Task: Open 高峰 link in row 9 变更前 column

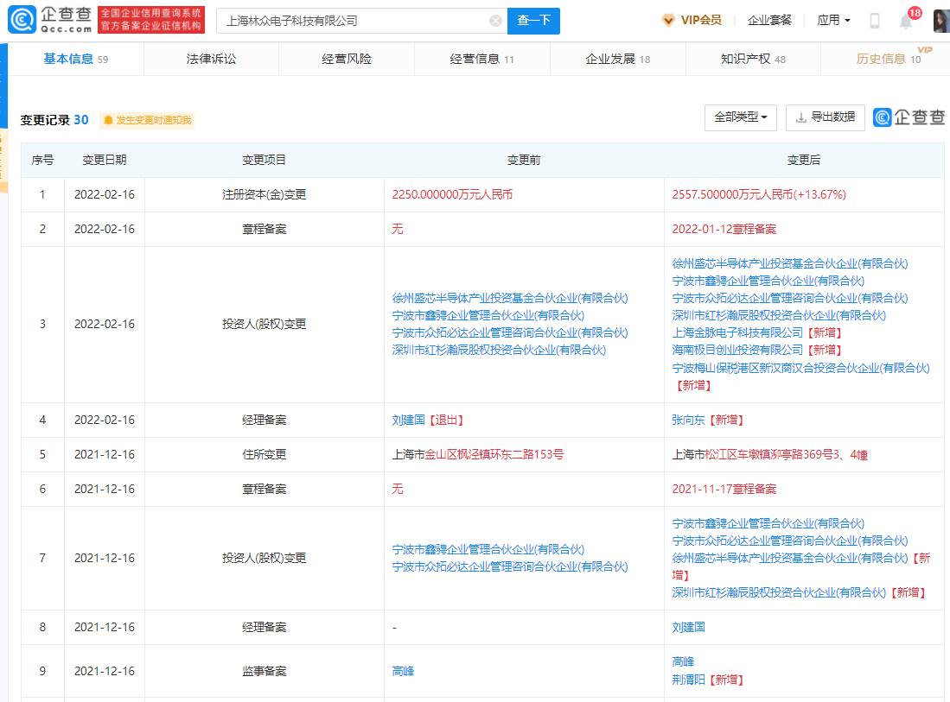Action: click(x=403, y=671)
